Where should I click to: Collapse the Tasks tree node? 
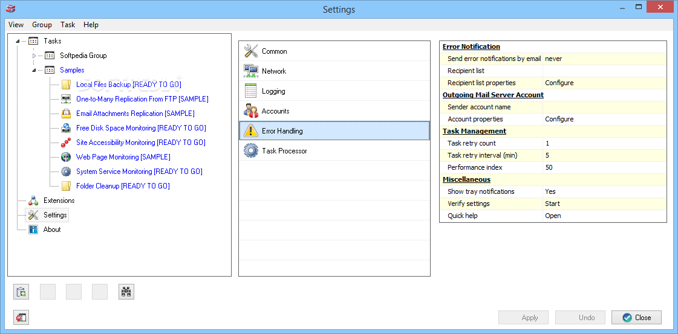18,42
